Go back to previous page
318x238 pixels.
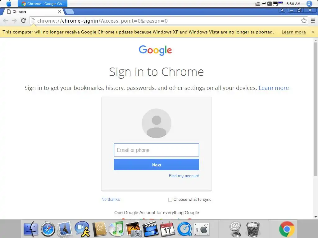click(x=6, y=21)
